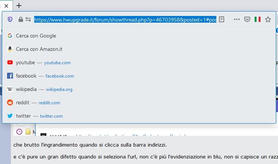The image size is (278, 164).
Task: Choose the twitter suggestion row
Action: tap(139, 116)
